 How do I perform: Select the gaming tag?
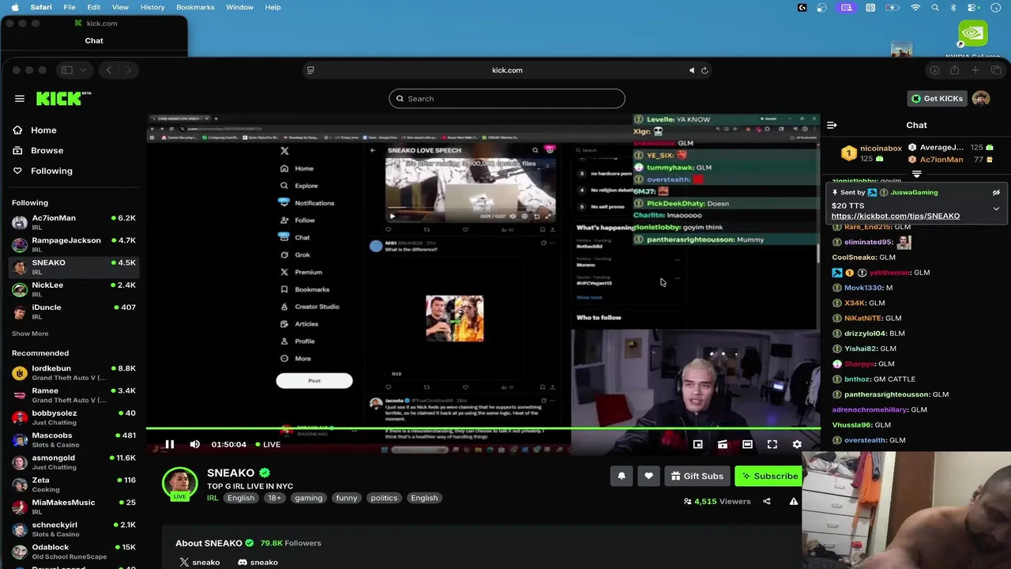[308, 498]
